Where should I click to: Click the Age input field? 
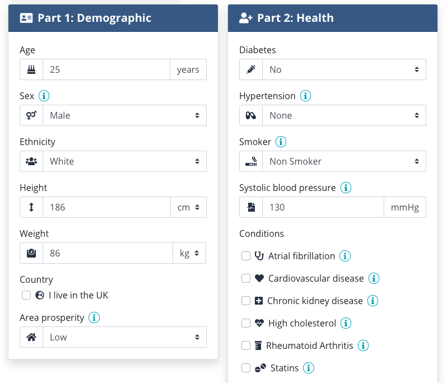[106, 69]
